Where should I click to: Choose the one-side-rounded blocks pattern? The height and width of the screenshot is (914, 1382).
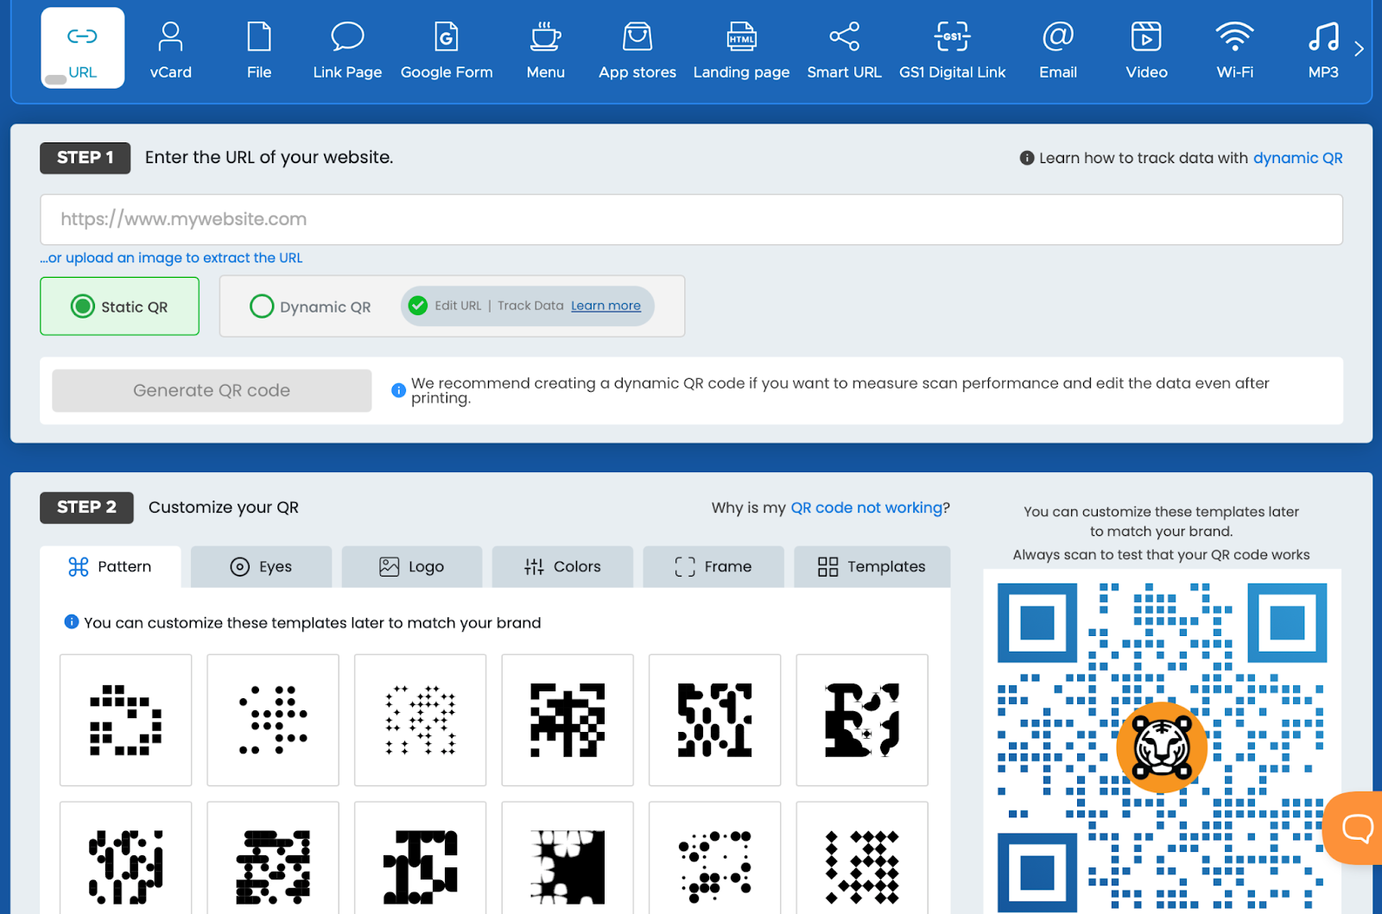coord(715,720)
